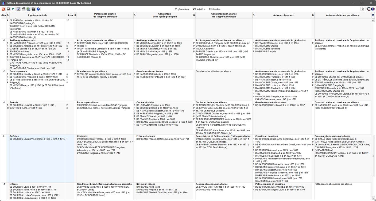Save the table with the floppy disk icon

coord(8,9)
